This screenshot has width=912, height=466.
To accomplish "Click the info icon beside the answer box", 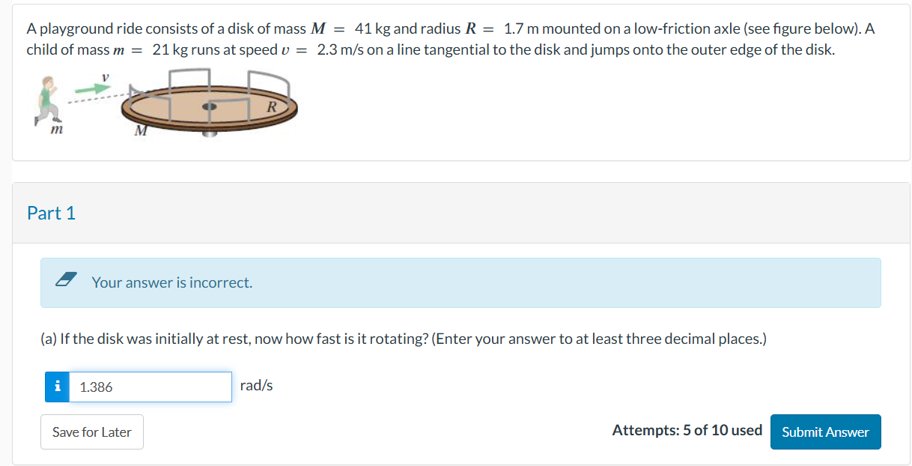I will (x=57, y=387).
